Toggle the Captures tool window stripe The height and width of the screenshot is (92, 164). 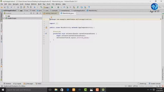(x=1, y=39)
